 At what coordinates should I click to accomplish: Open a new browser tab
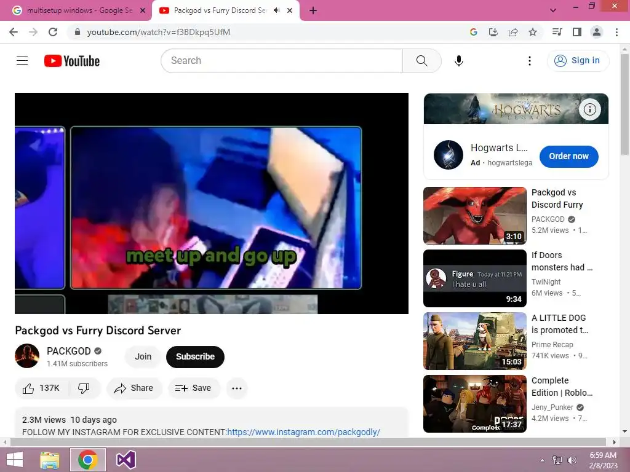(313, 11)
